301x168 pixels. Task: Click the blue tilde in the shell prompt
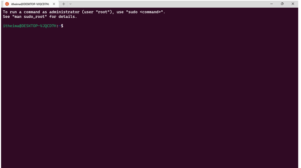[x=60, y=26]
